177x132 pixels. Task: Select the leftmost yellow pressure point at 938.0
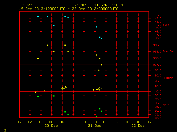[x=38, y=58]
